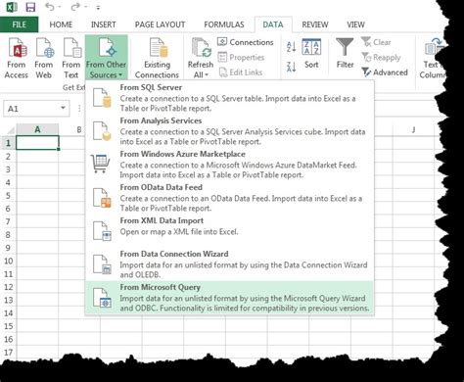
Task: Import data From Text
Action: 71,58
